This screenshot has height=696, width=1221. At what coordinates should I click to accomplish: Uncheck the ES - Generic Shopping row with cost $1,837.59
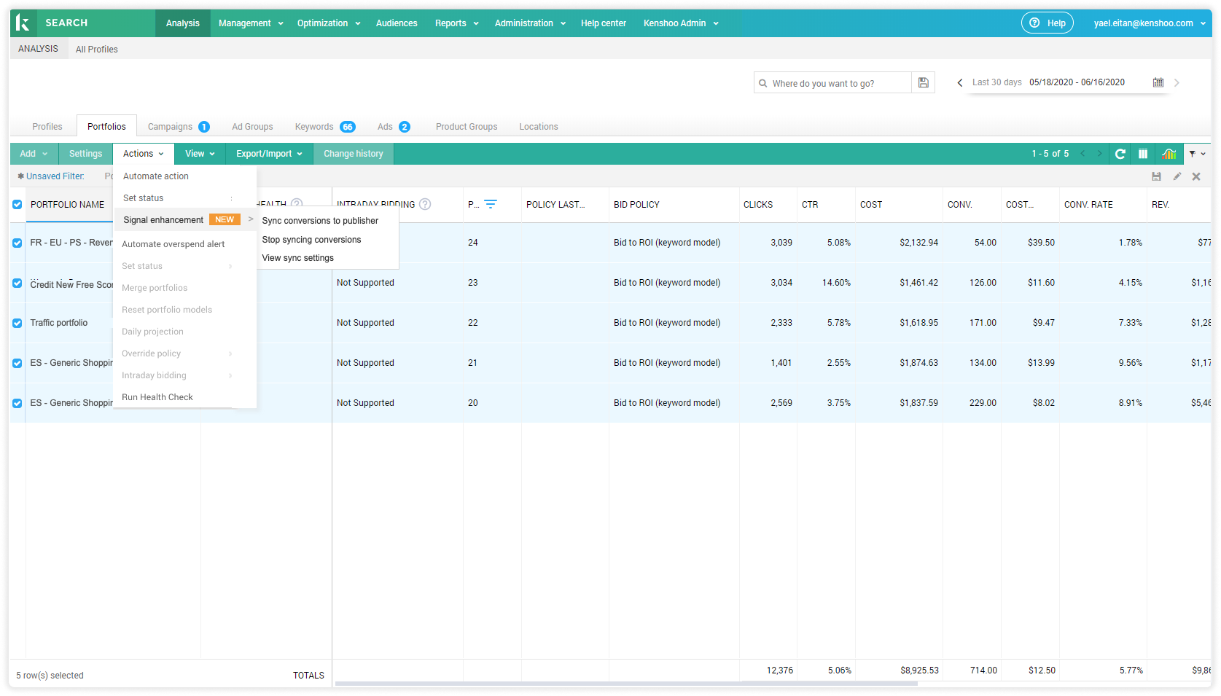(17, 403)
